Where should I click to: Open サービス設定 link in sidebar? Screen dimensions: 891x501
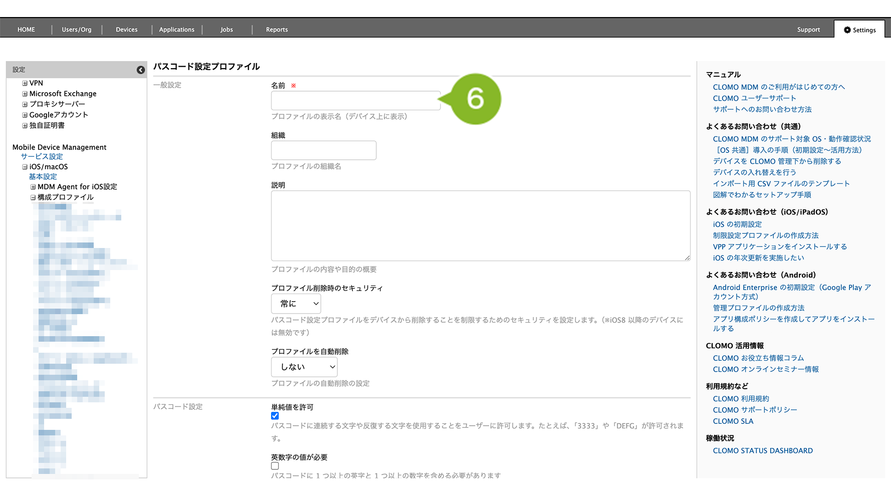click(x=42, y=156)
